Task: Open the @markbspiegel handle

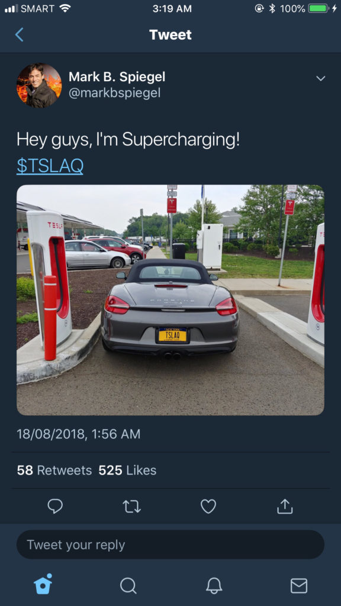Action: point(114,93)
